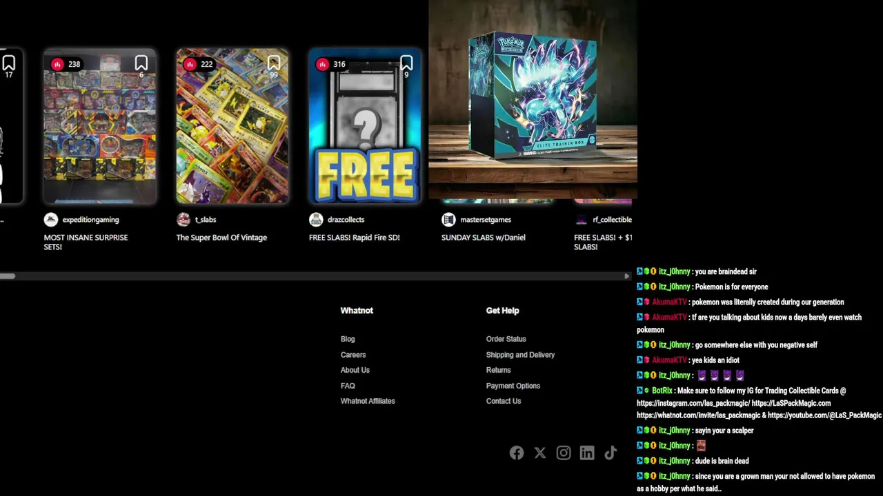Click the mastersetgames avatar icon
This screenshot has width=883, height=496.
click(x=448, y=220)
